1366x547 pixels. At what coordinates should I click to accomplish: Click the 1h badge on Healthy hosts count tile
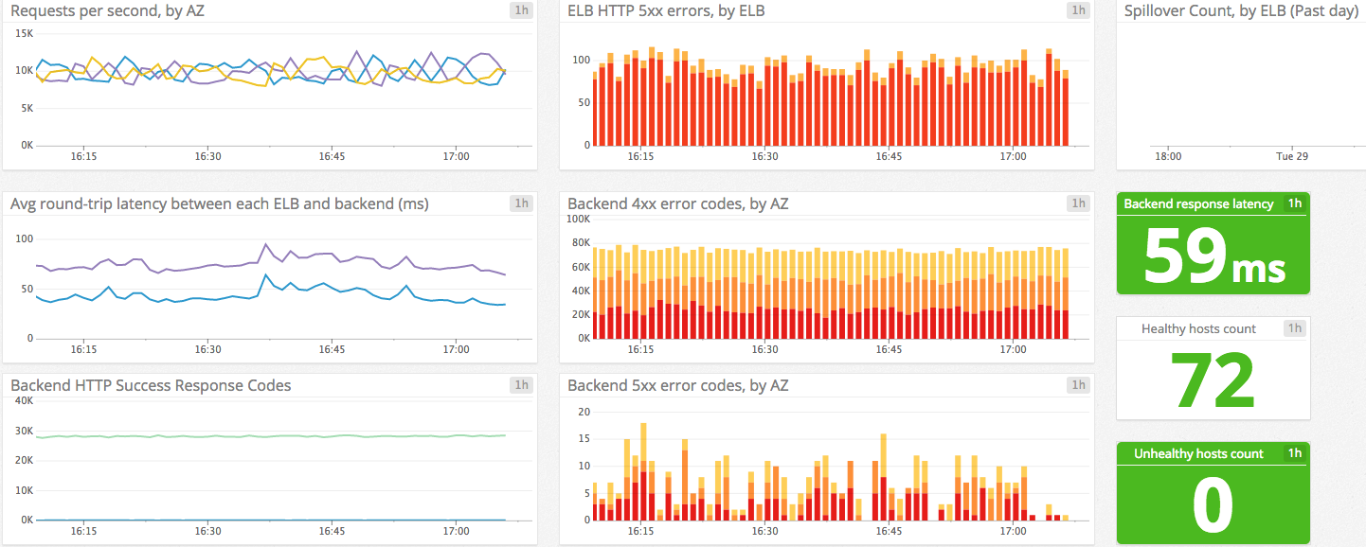click(x=1296, y=328)
